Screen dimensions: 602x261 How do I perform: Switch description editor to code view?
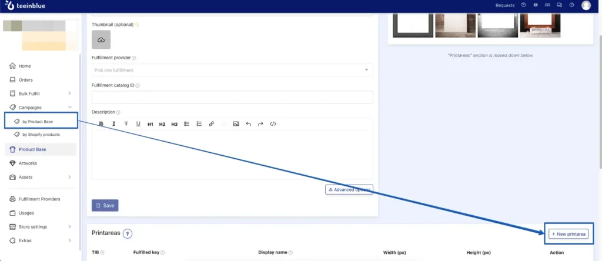(273, 124)
